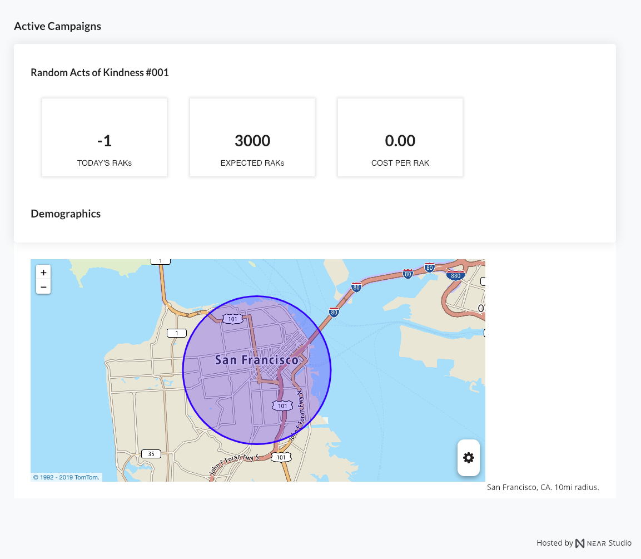Open the TomTom copyright link

coord(66,477)
